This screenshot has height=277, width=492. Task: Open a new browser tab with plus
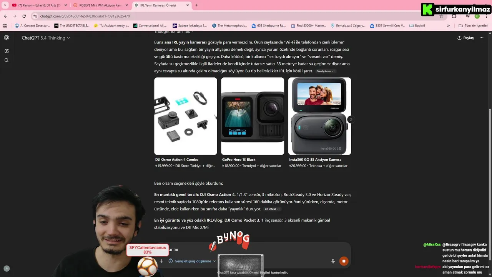pos(197,5)
